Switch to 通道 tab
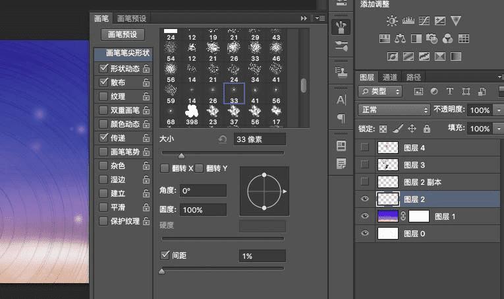Screen dimensions: 504x299 point(390,77)
